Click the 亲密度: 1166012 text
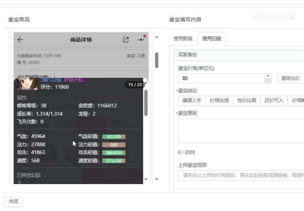Viewport: 304px width, 211px height. (98, 106)
